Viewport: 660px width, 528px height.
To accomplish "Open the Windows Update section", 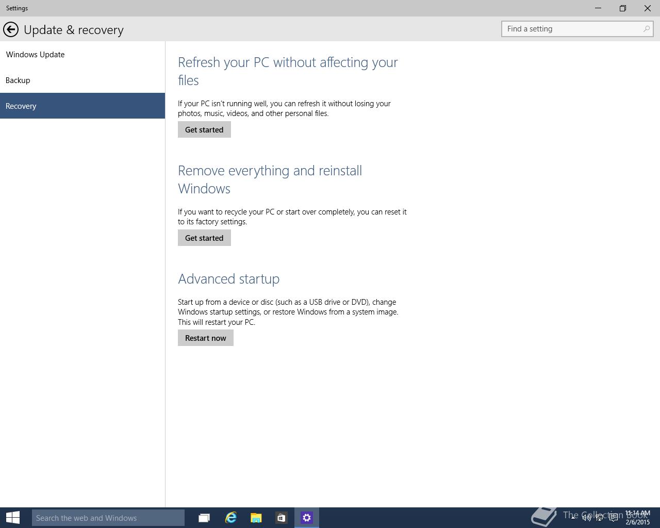I will [x=82, y=54].
